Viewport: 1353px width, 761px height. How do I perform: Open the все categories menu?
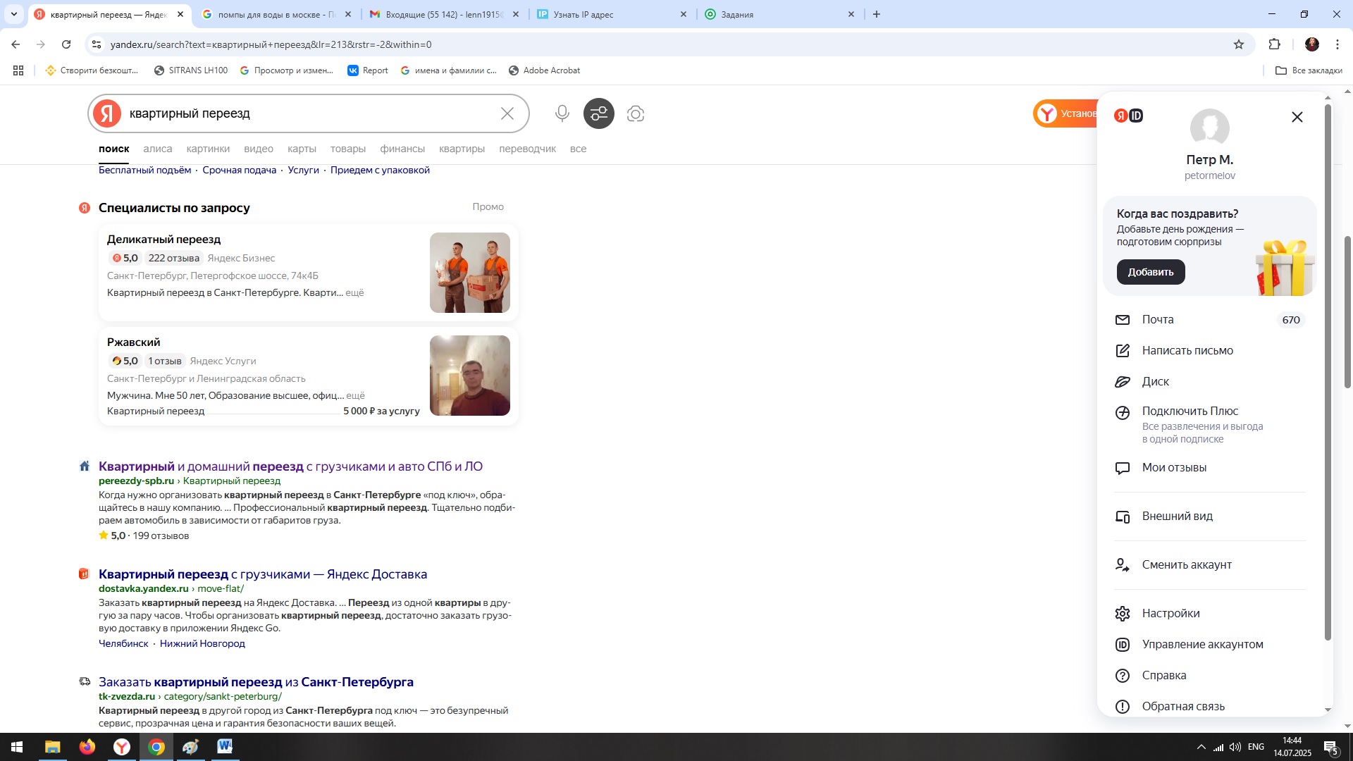(578, 149)
